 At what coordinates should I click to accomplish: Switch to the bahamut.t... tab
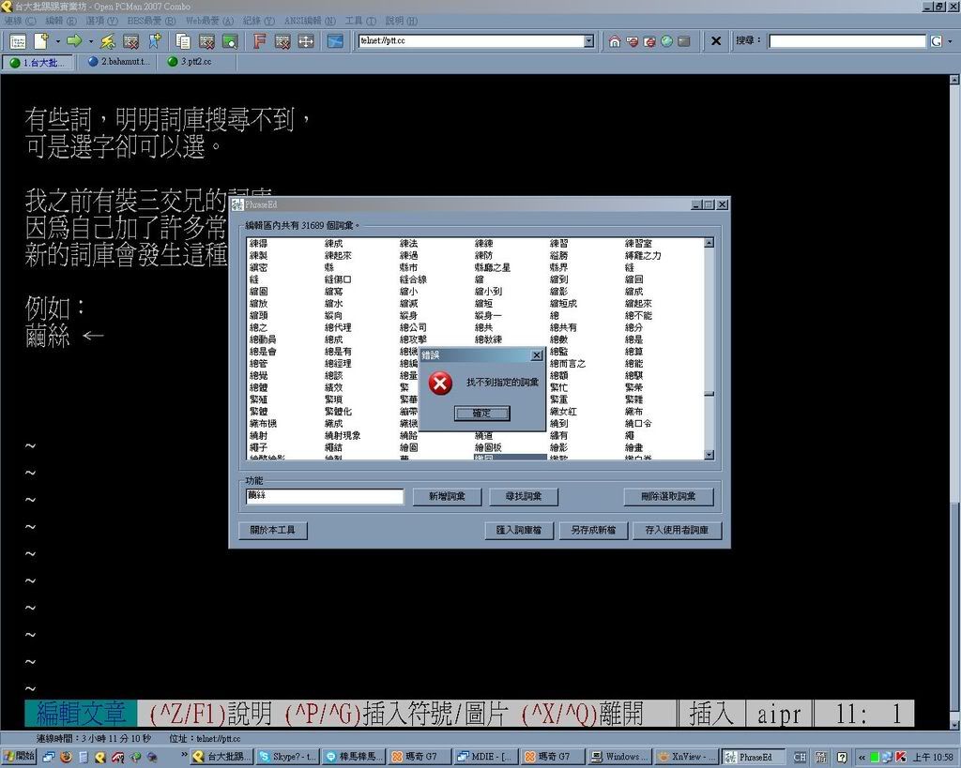(x=118, y=62)
